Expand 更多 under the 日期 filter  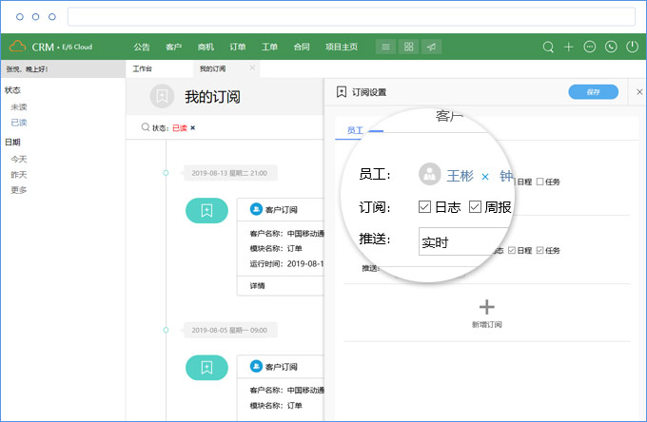click(19, 189)
